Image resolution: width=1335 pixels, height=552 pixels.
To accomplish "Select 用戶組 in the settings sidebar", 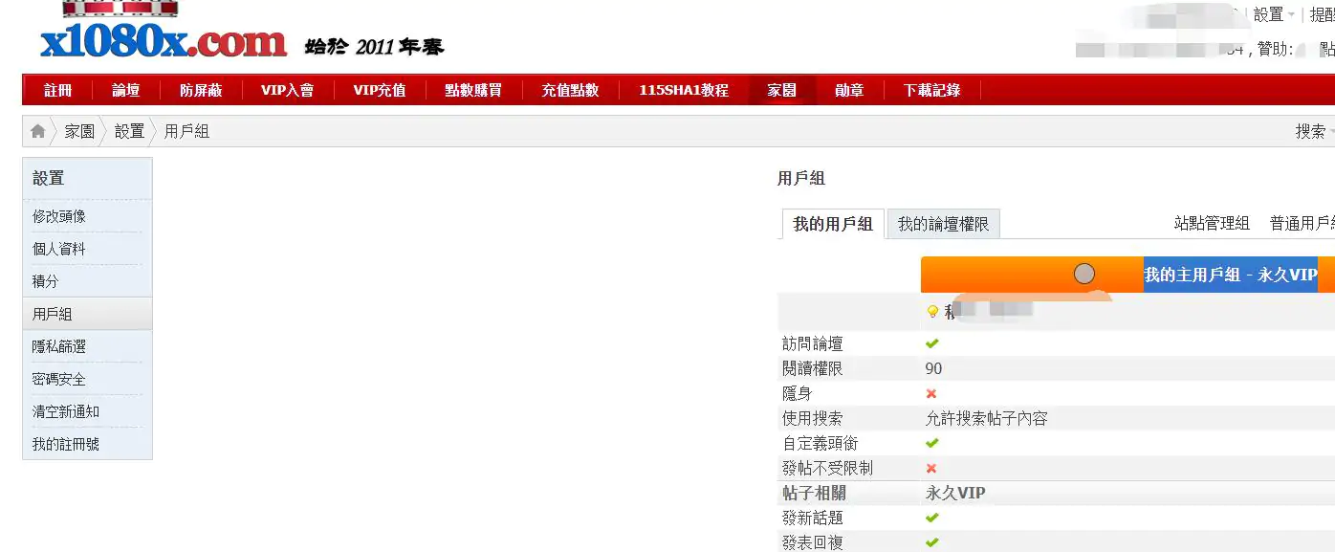I will tap(87, 314).
